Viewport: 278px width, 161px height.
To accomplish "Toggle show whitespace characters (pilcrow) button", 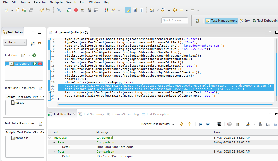I will [142, 10].
